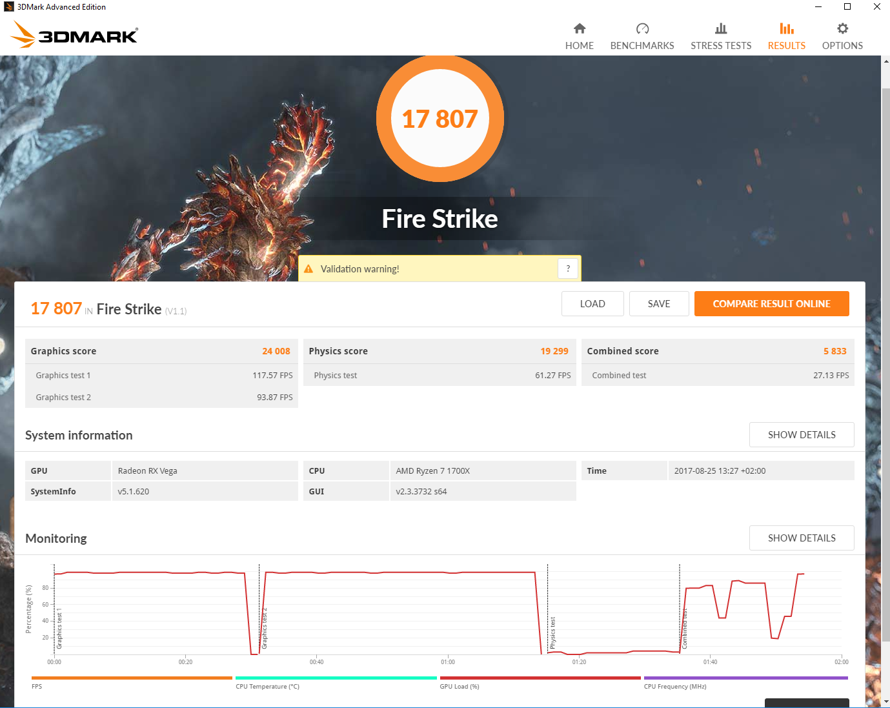Click GUI version v2.3.3732 s64
The image size is (890, 708).
tap(421, 492)
